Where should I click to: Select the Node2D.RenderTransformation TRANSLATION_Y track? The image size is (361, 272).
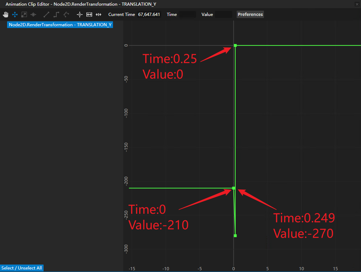pos(60,25)
